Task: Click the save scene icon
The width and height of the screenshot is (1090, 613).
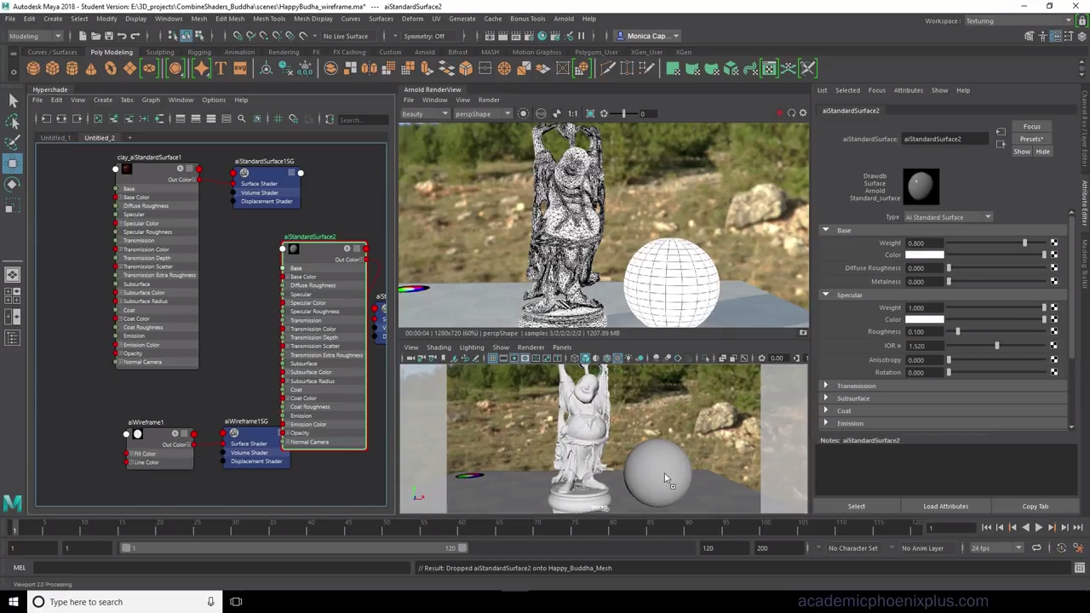Action: pos(108,36)
